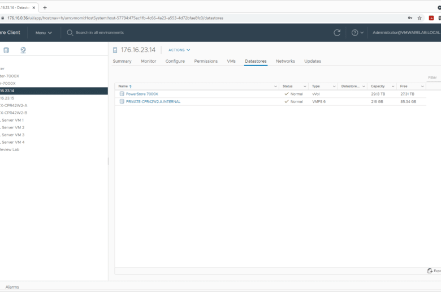Select Server VM 2 in tree
The image size is (441, 292).
(12, 127)
